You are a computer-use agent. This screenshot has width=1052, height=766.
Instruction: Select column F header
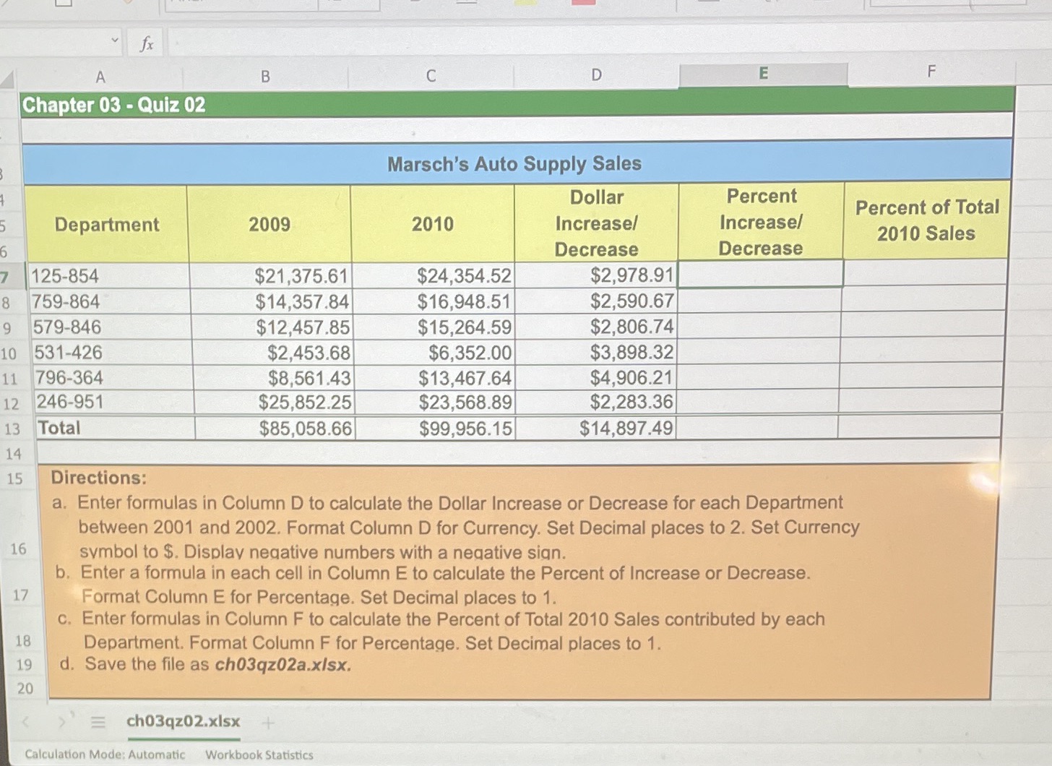click(931, 71)
